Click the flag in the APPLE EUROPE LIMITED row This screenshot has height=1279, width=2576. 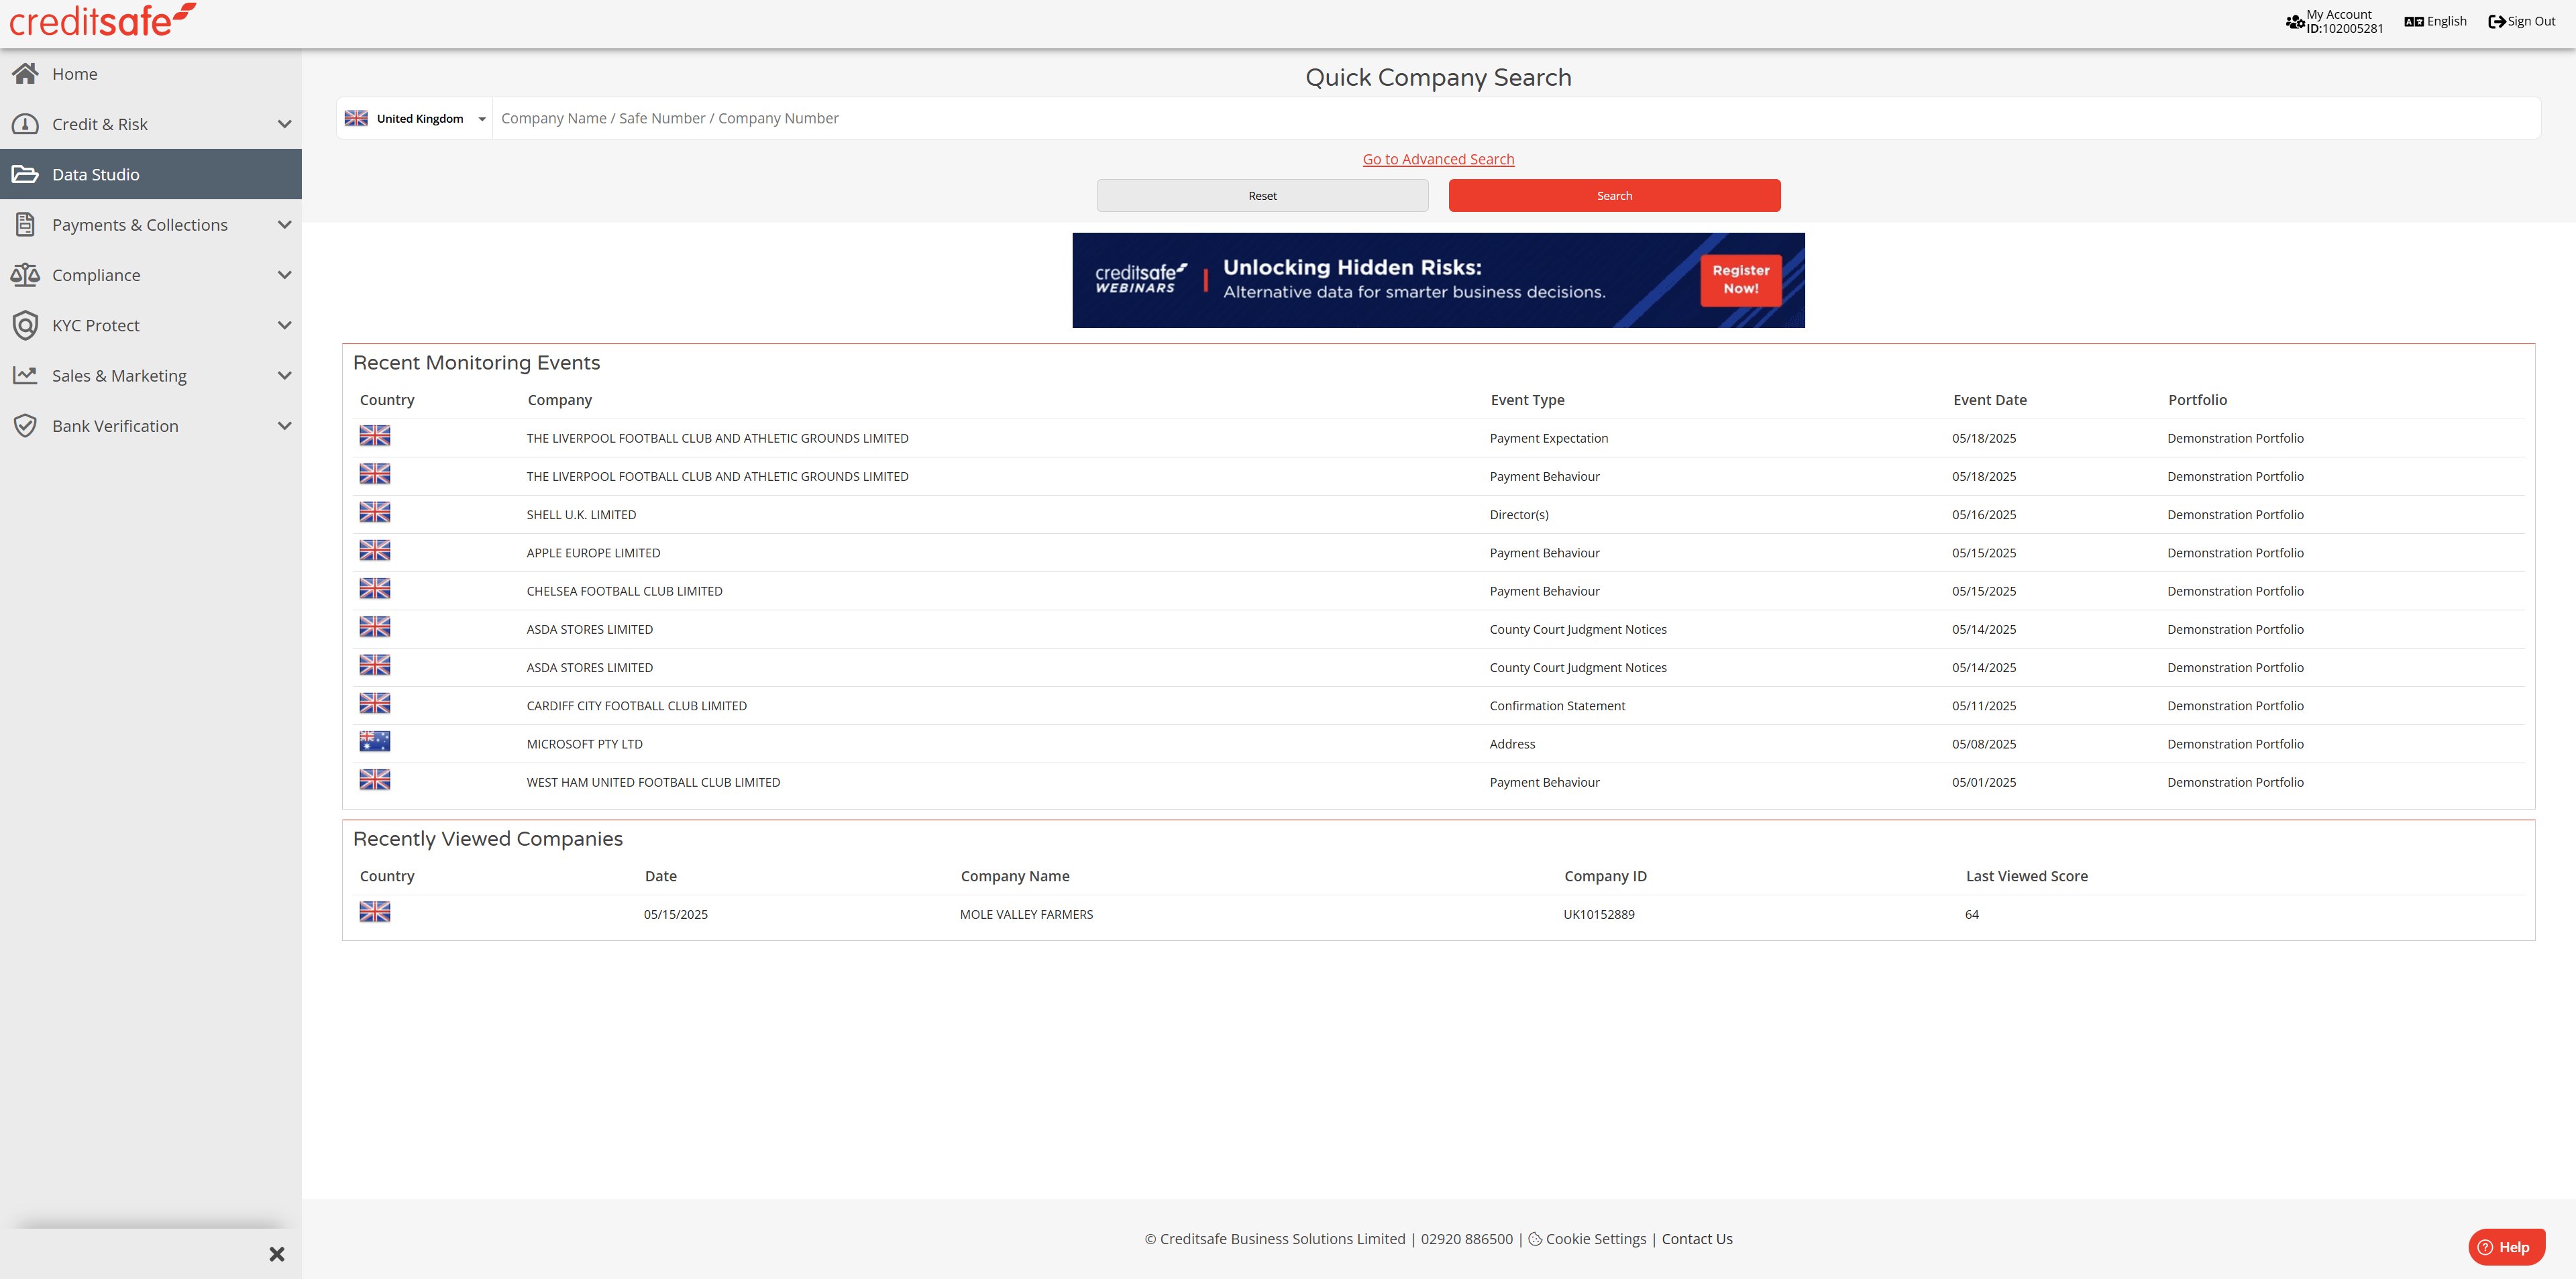click(375, 550)
